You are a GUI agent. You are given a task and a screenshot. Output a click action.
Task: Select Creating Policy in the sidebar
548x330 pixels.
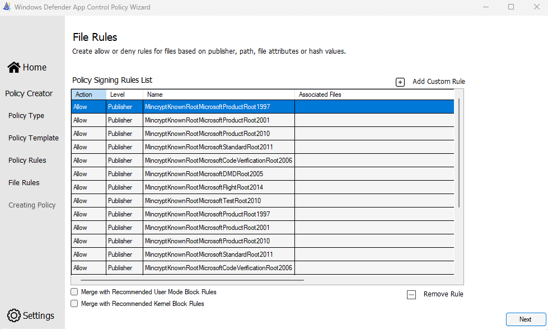32,205
